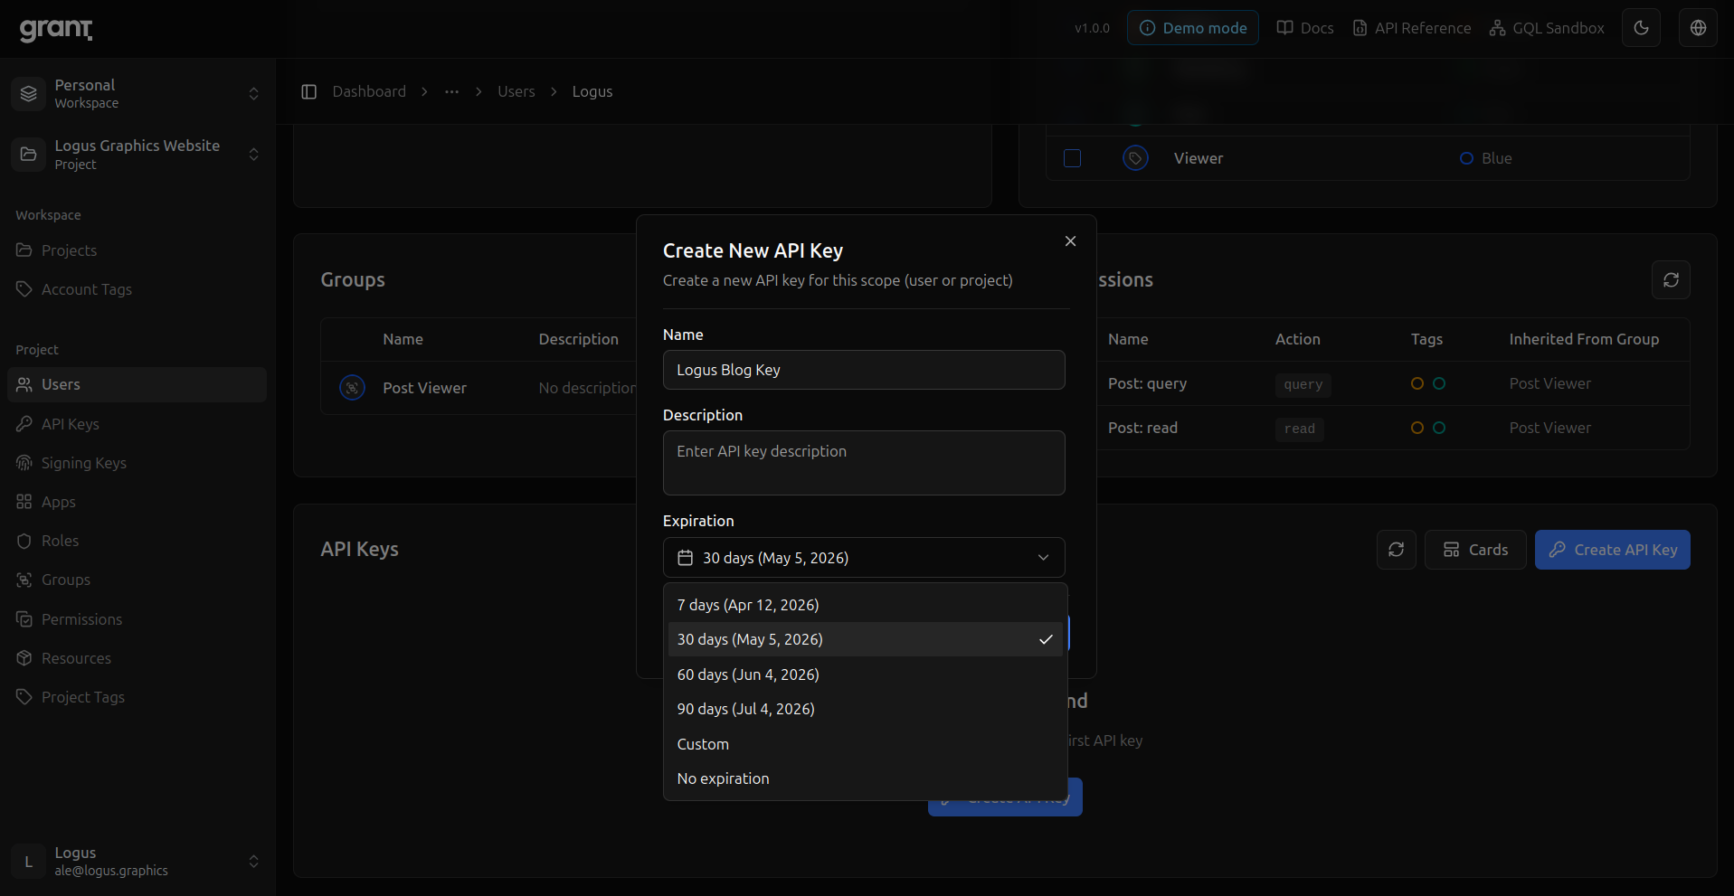Click the Post Viewer group icon
1734x896 pixels.
(x=352, y=388)
